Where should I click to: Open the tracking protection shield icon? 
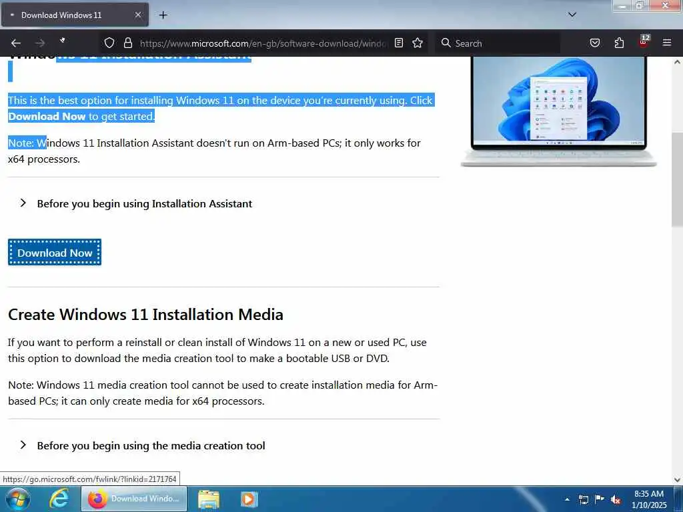pos(109,43)
